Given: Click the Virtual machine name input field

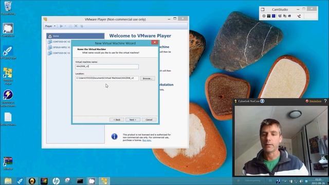Looking at the screenshot, I should click(107, 66).
